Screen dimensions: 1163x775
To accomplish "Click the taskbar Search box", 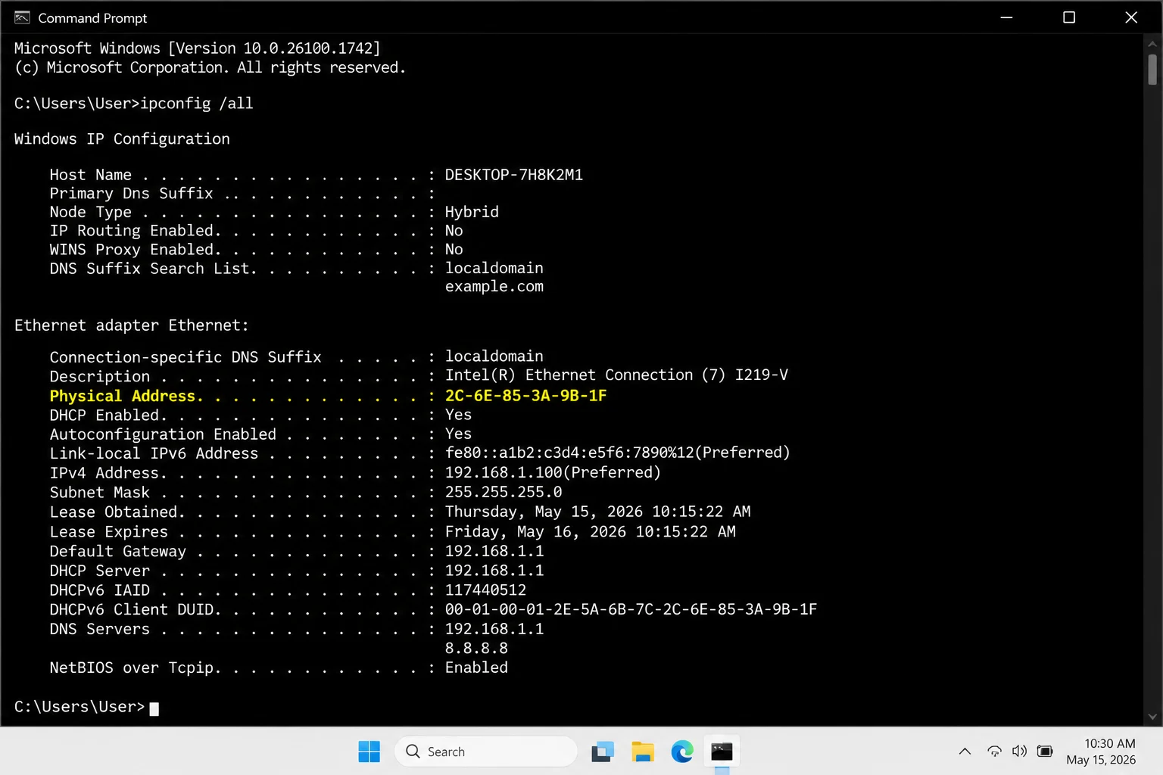I will click(485, 752).
